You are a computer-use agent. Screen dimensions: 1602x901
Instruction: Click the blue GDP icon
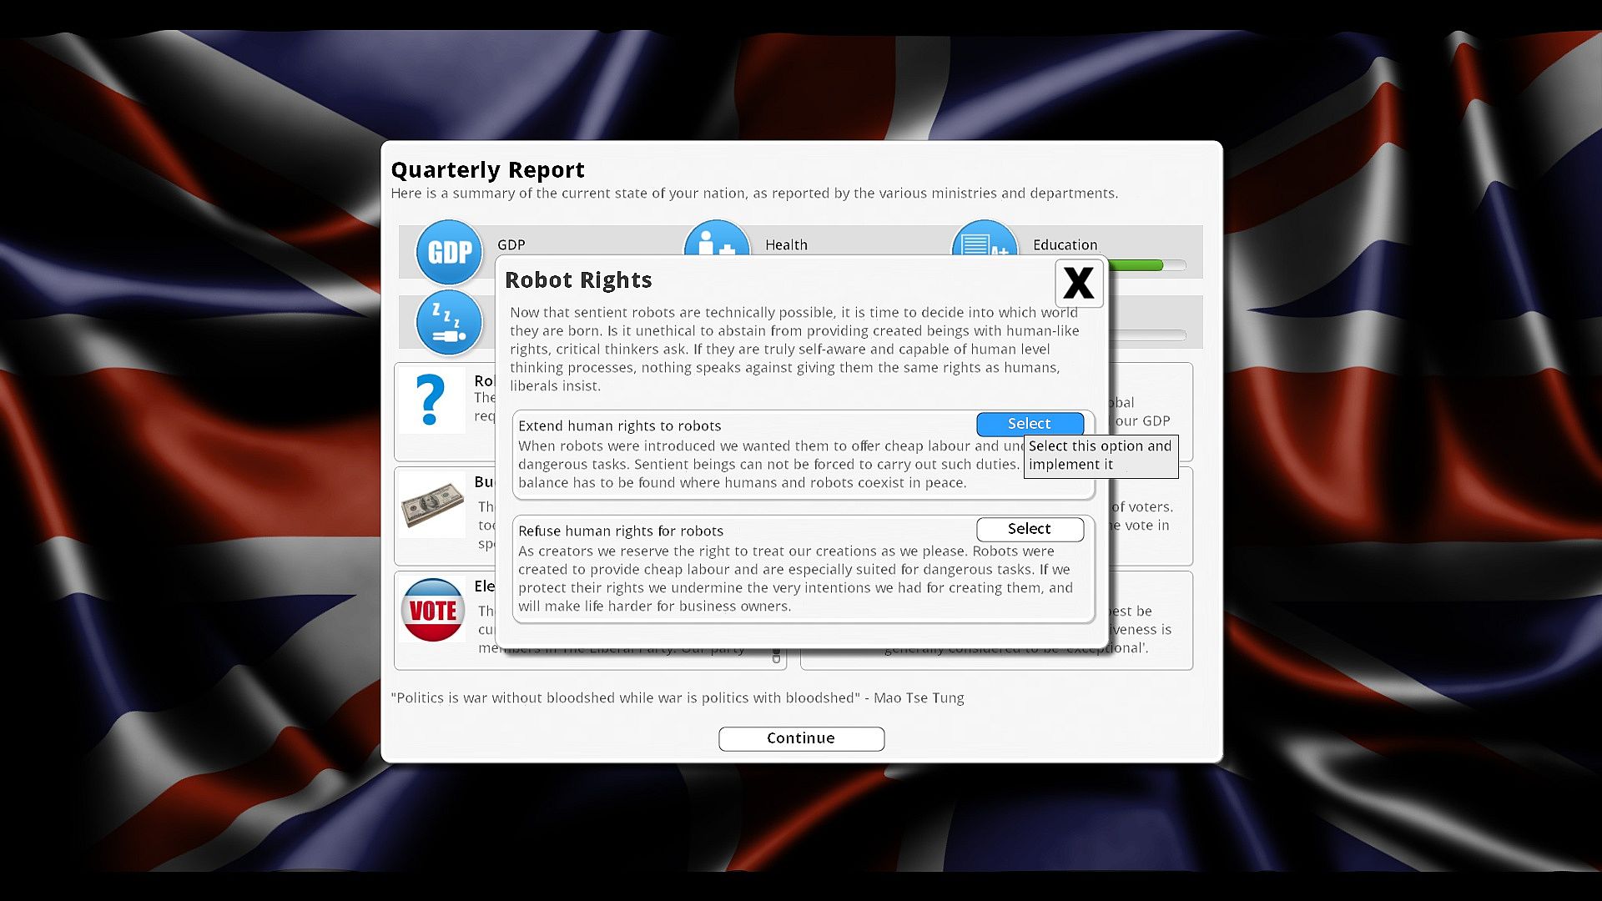[449, 252]
